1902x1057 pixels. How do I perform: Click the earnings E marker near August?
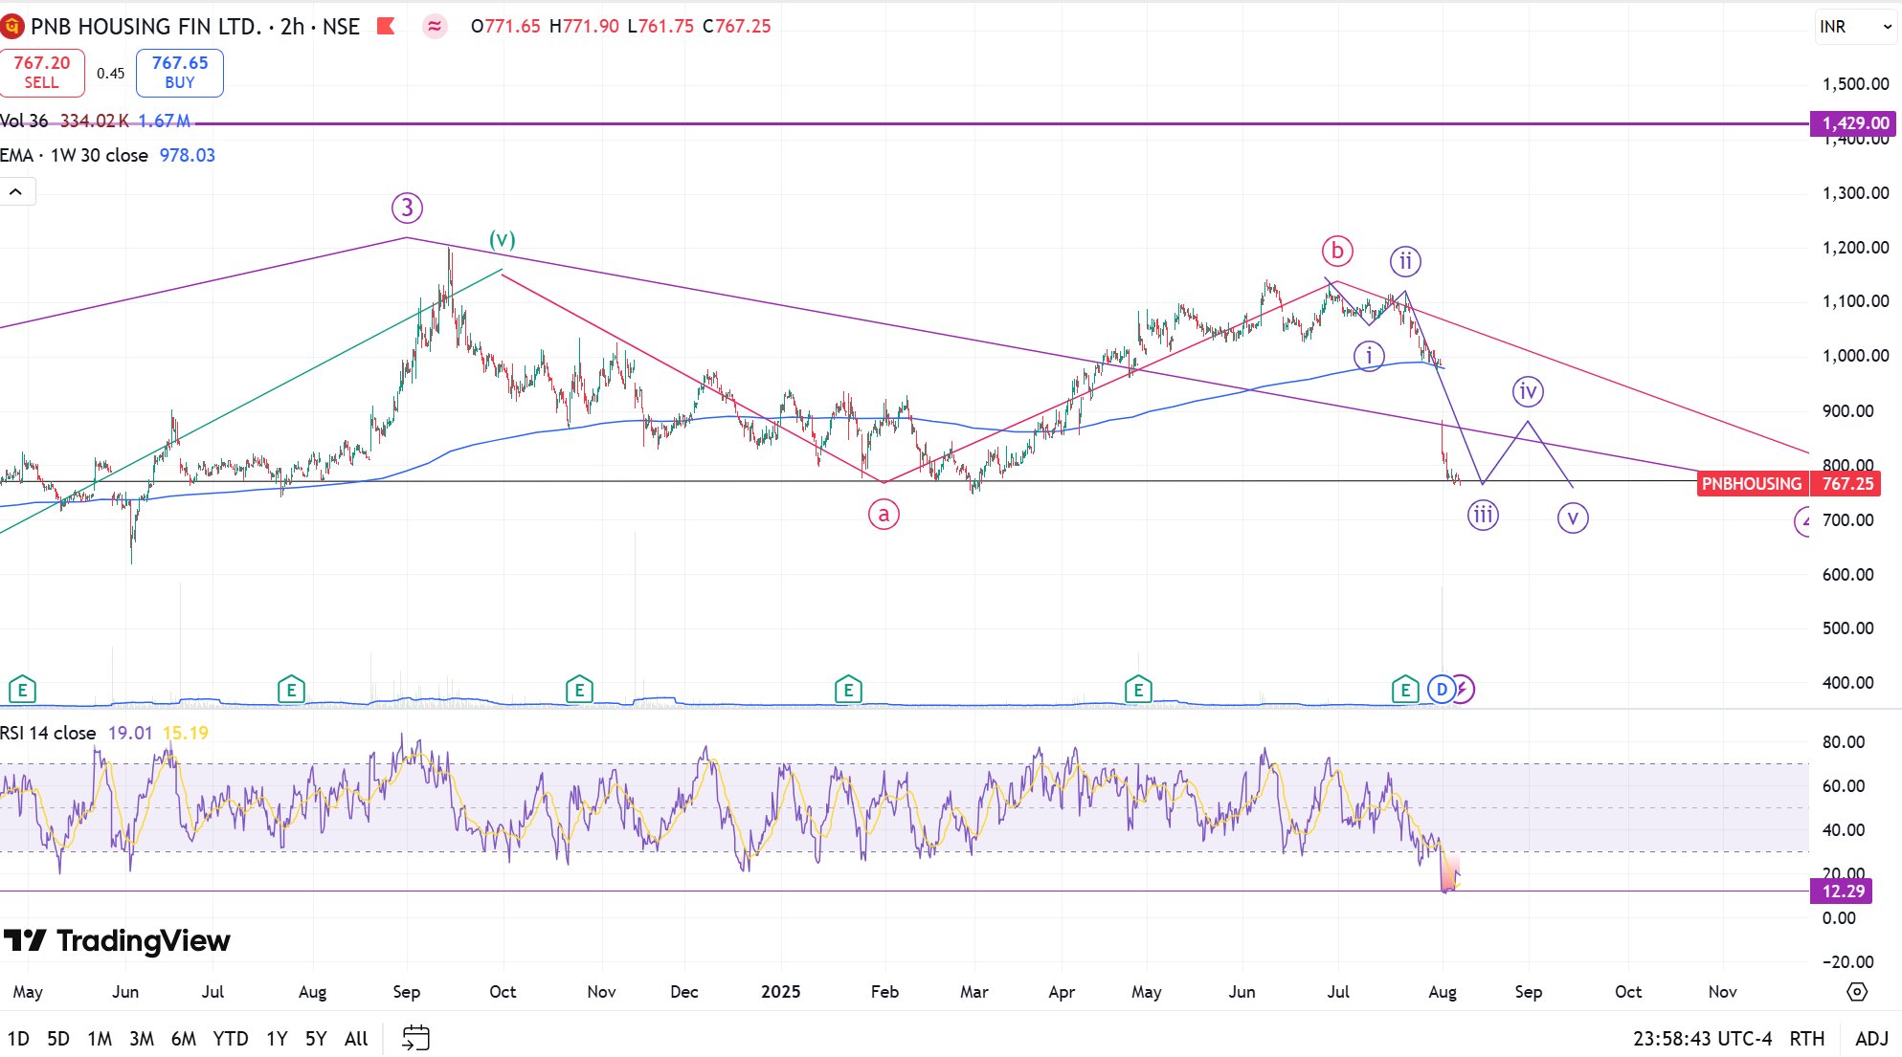coord(291,689)
